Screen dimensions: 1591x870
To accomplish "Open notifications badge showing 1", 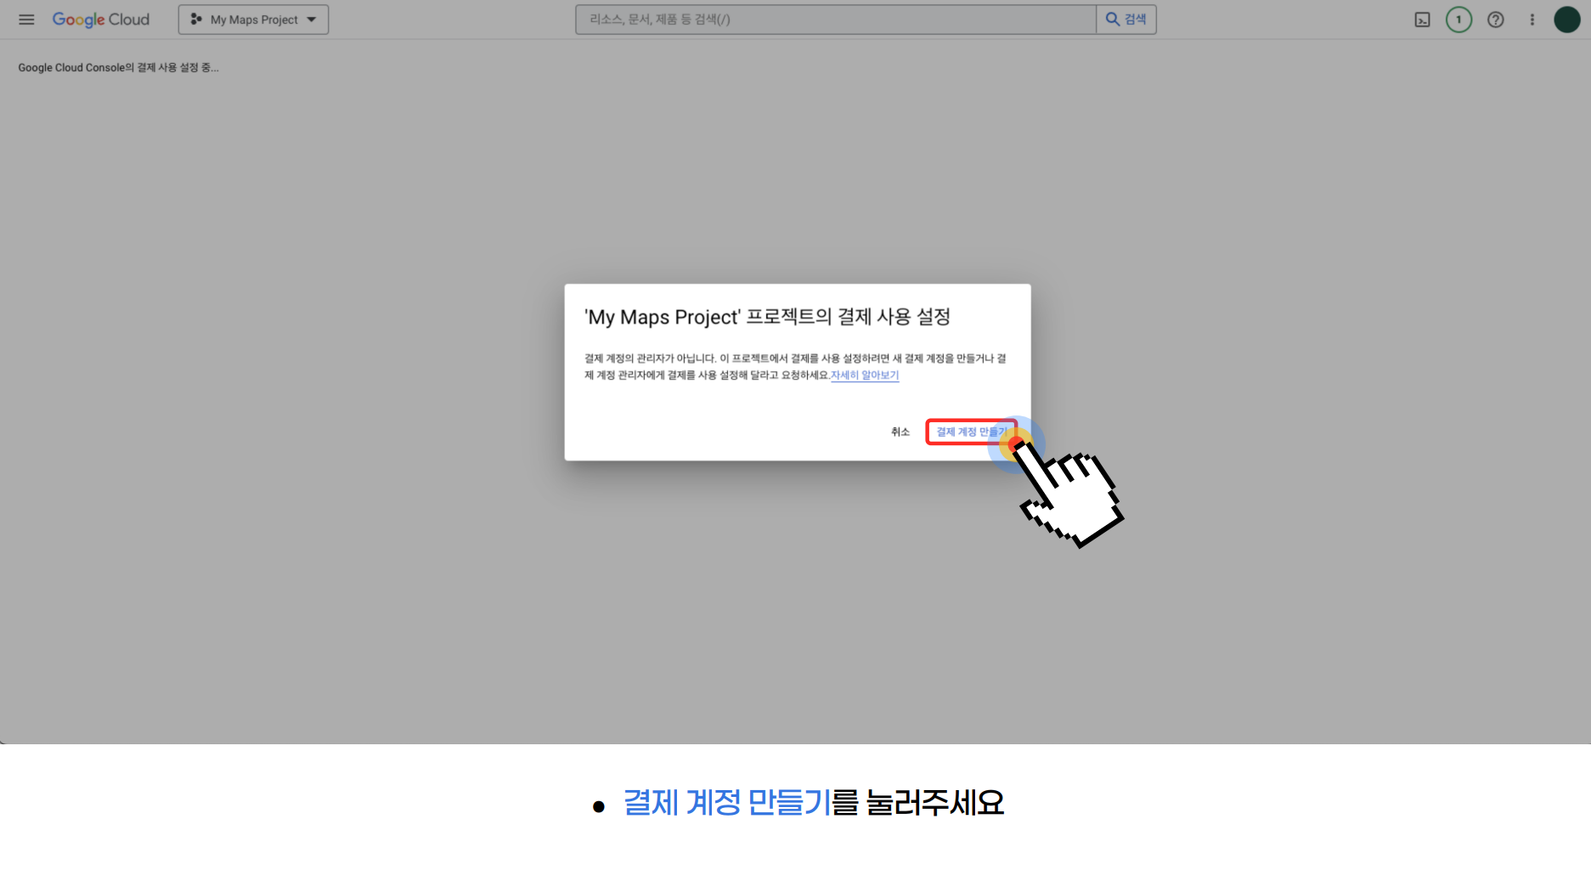I will point(1458,20).
